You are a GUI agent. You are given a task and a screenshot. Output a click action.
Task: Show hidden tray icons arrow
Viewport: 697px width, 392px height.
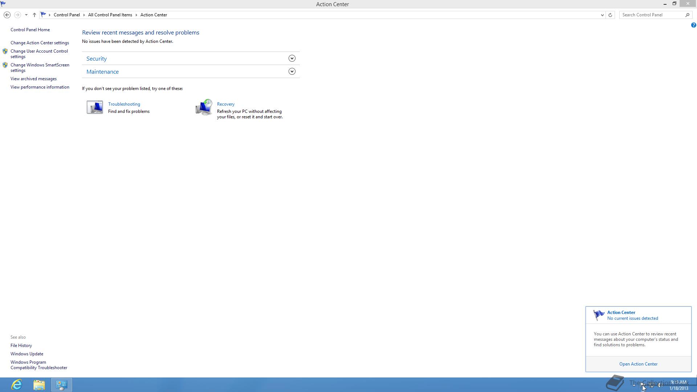click(x=634, y=385)
